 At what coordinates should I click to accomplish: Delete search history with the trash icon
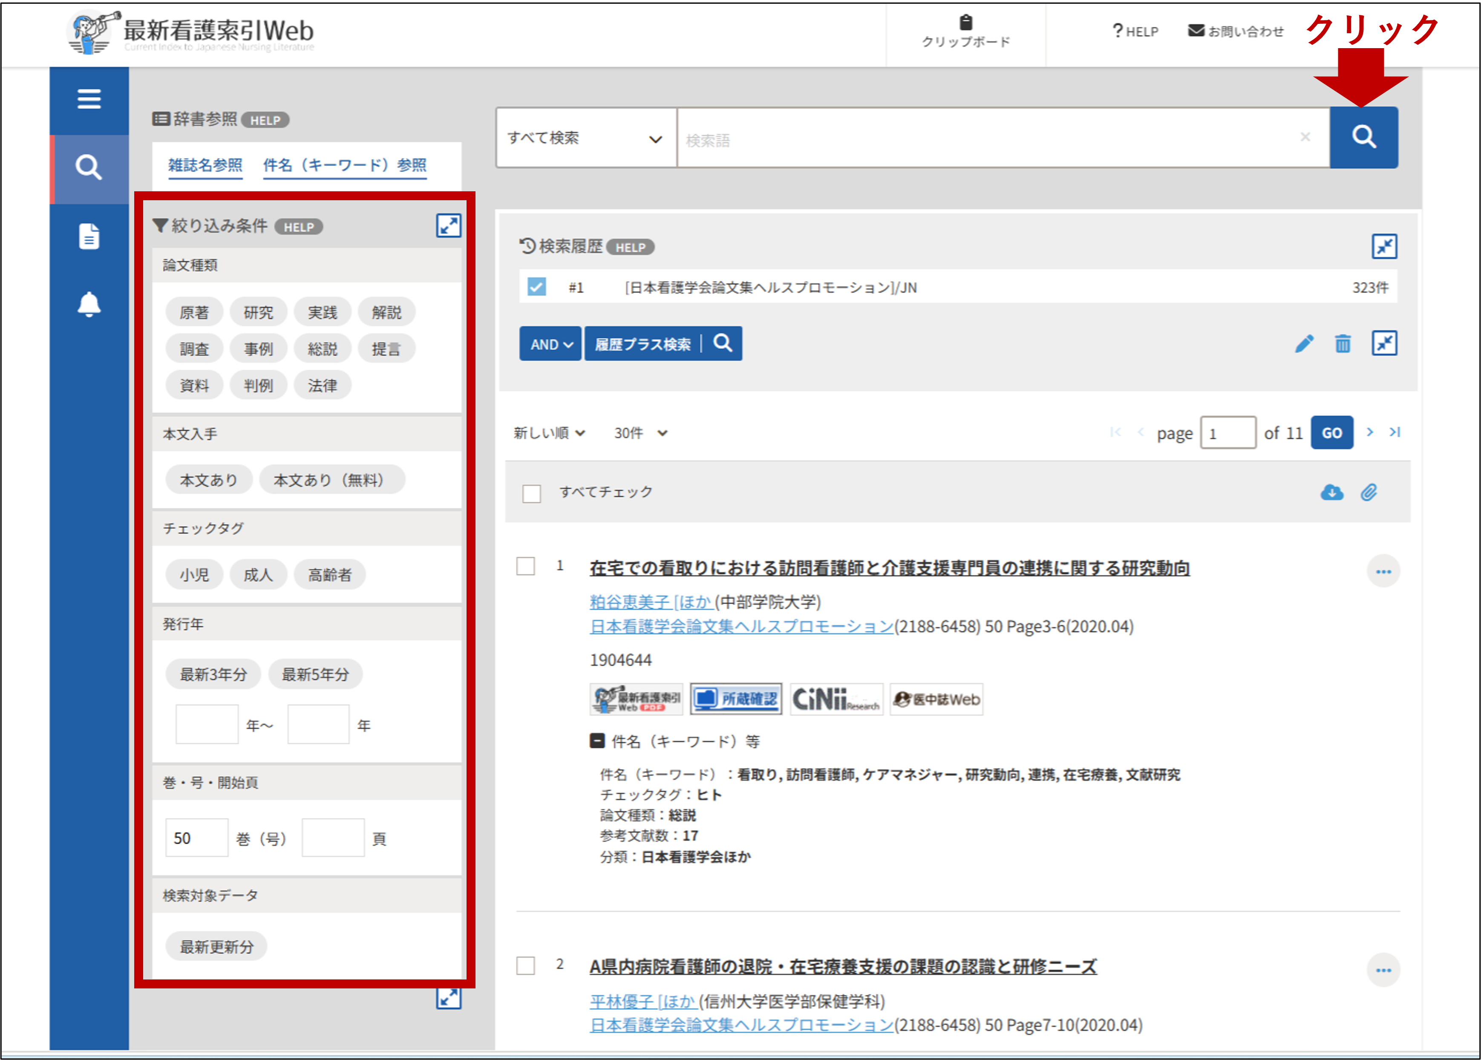coord(1343,343)
